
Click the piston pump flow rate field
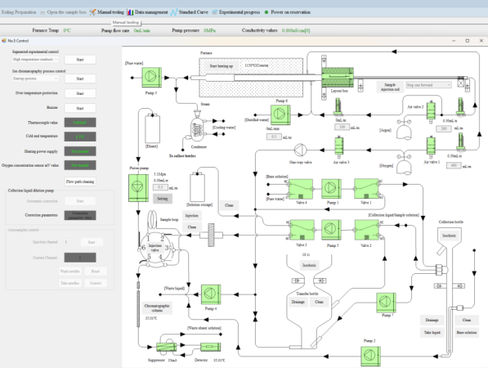tap(160, 187)
